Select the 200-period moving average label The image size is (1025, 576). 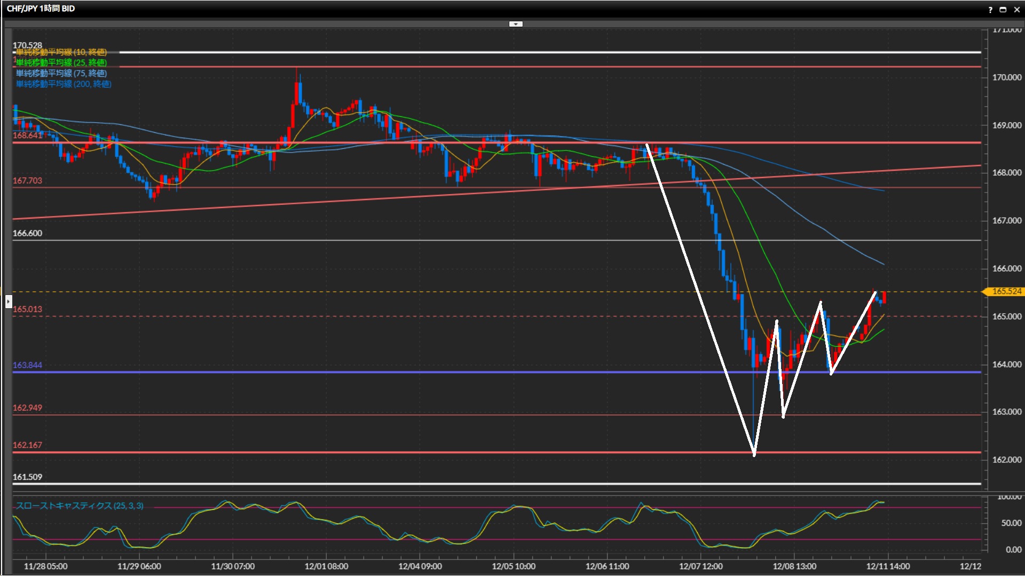point(64,84)
